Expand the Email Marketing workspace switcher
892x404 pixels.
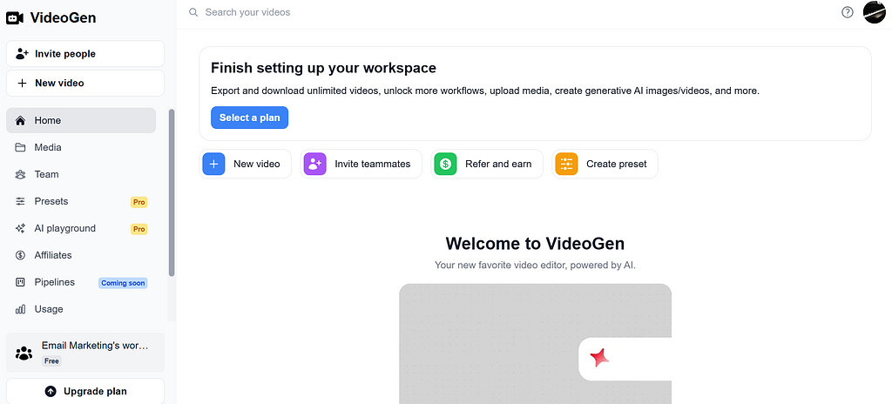[x=84, y=353]
